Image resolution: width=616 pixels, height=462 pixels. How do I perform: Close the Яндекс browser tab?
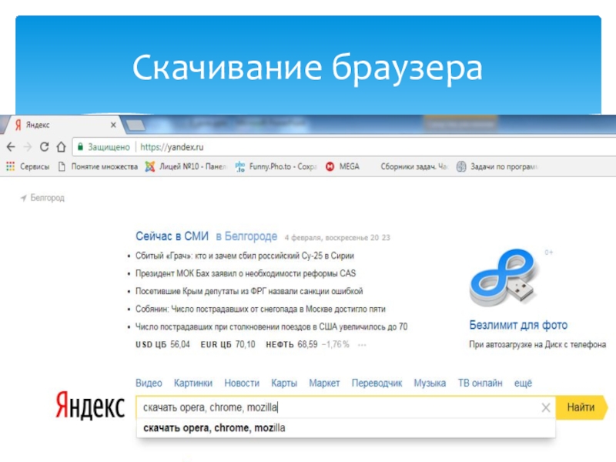point(113,125)
